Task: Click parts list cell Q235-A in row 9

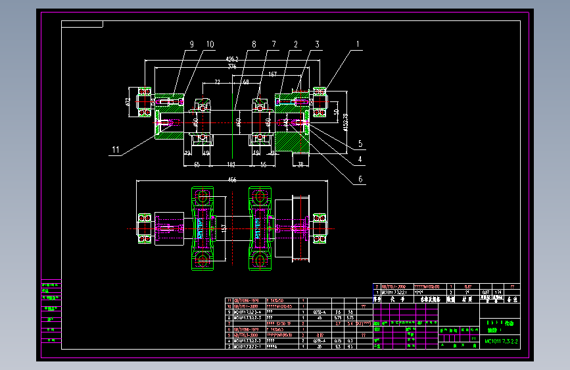Action: point(319,312)
